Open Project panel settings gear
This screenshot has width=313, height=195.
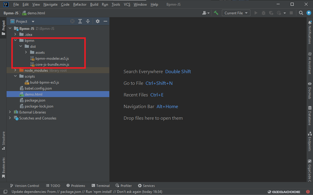click(x=97, y=21)
